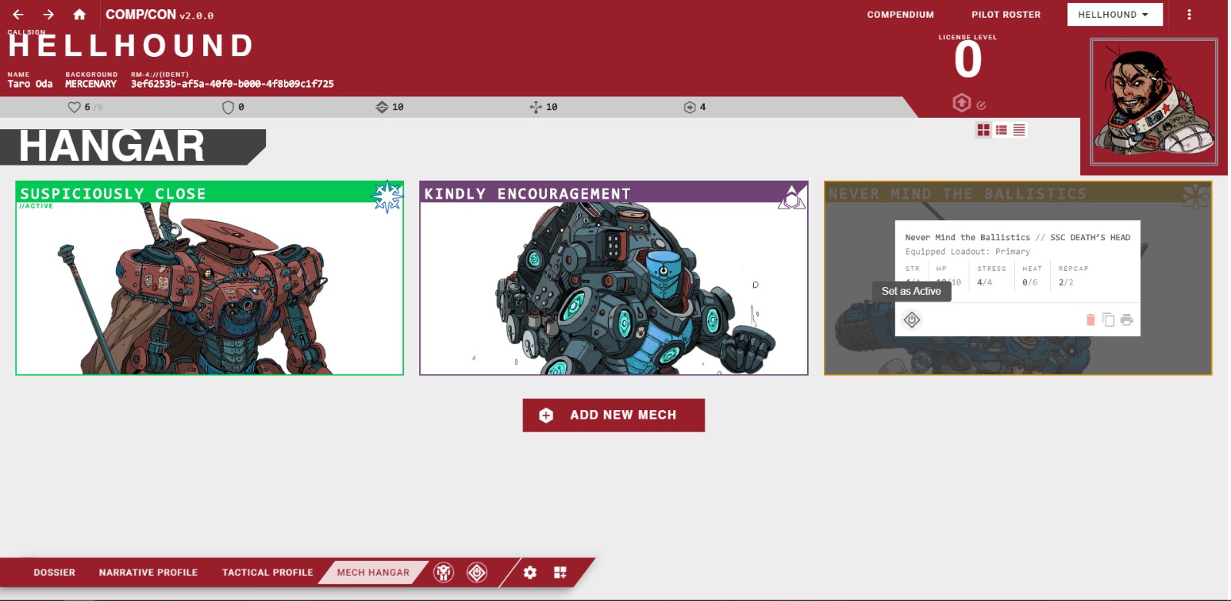The width and height of the screenshot is (1231, 601).
Task: Click the Equipped Loadout: Primary text
Action: click(x=967, y=252)
